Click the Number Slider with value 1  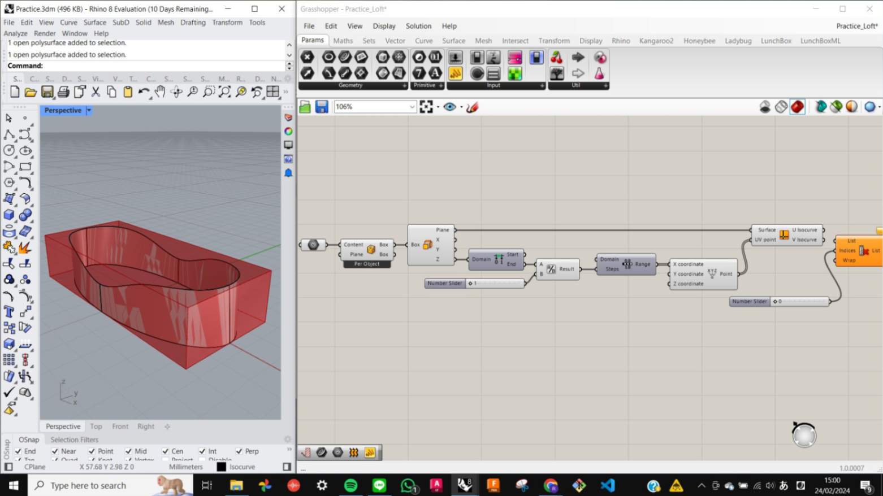click(x=475, y=283)
